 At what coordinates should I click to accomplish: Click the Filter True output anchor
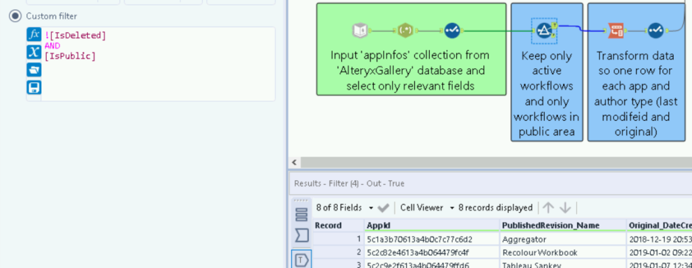[555, 26]
